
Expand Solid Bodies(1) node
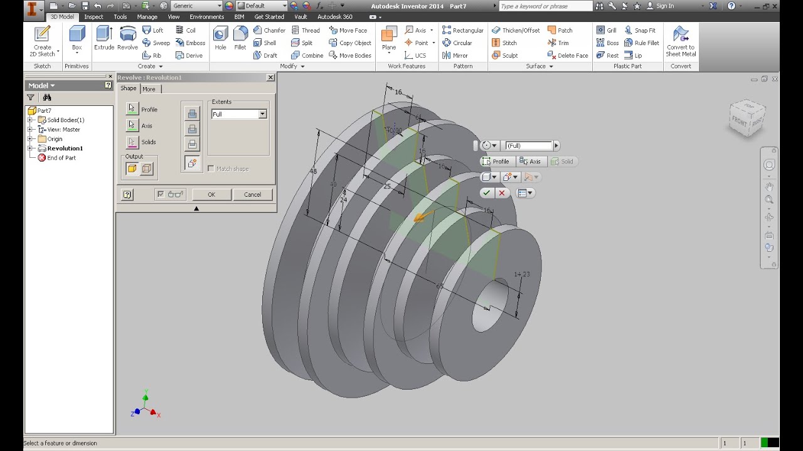coord(30,120)
